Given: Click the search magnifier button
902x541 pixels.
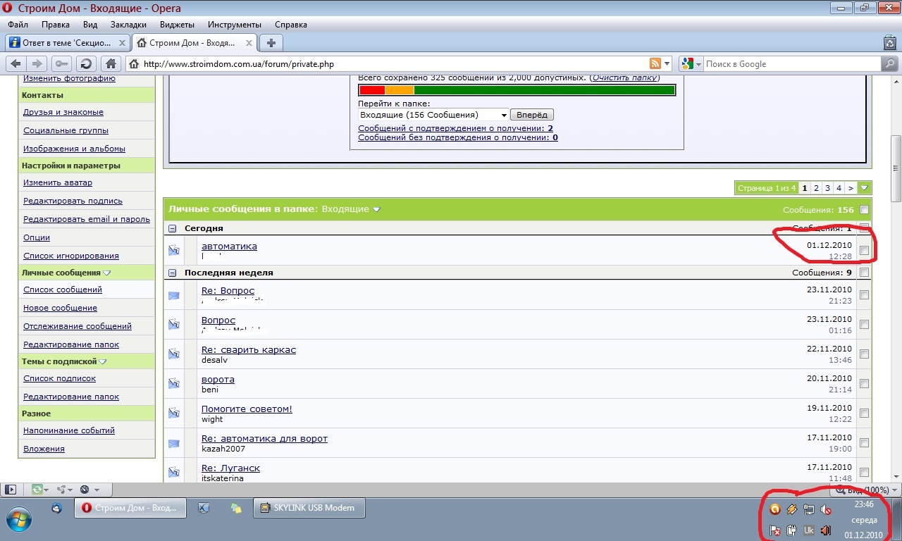Looking at the screenshot, I should (x=890, y=63).
